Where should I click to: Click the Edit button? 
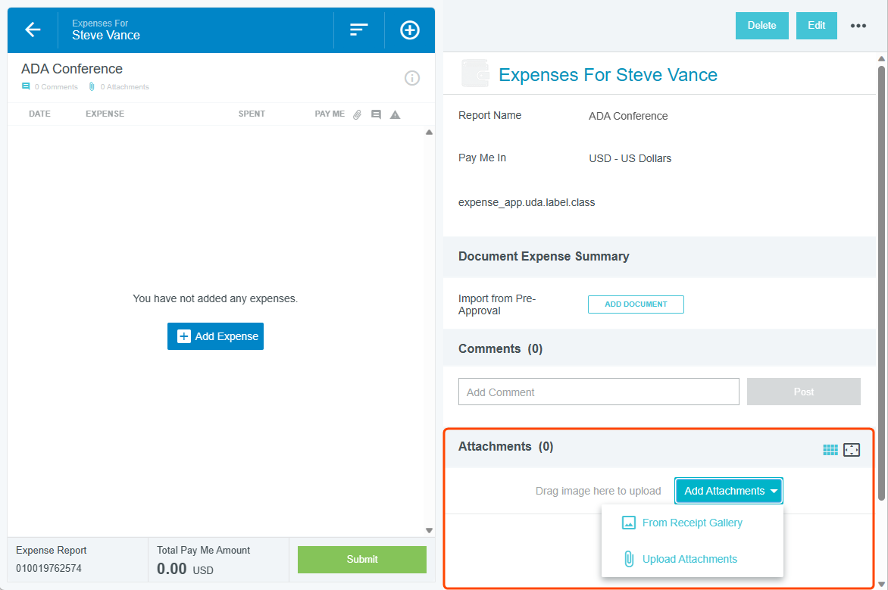point(816,26)
